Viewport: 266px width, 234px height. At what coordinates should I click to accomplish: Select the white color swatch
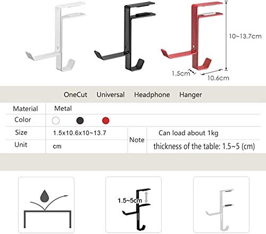tap(56, 121)
